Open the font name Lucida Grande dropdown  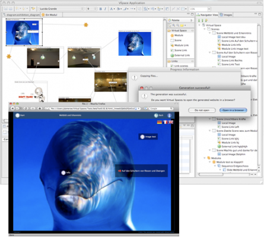pos(61,9)
